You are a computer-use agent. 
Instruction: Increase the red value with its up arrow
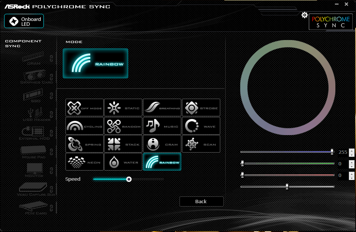click(x=352, y=174)
